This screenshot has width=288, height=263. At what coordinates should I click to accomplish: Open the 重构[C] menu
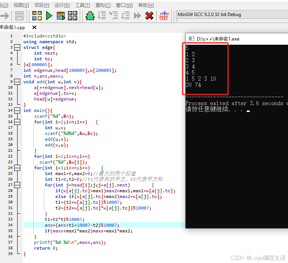pos(103,5)
